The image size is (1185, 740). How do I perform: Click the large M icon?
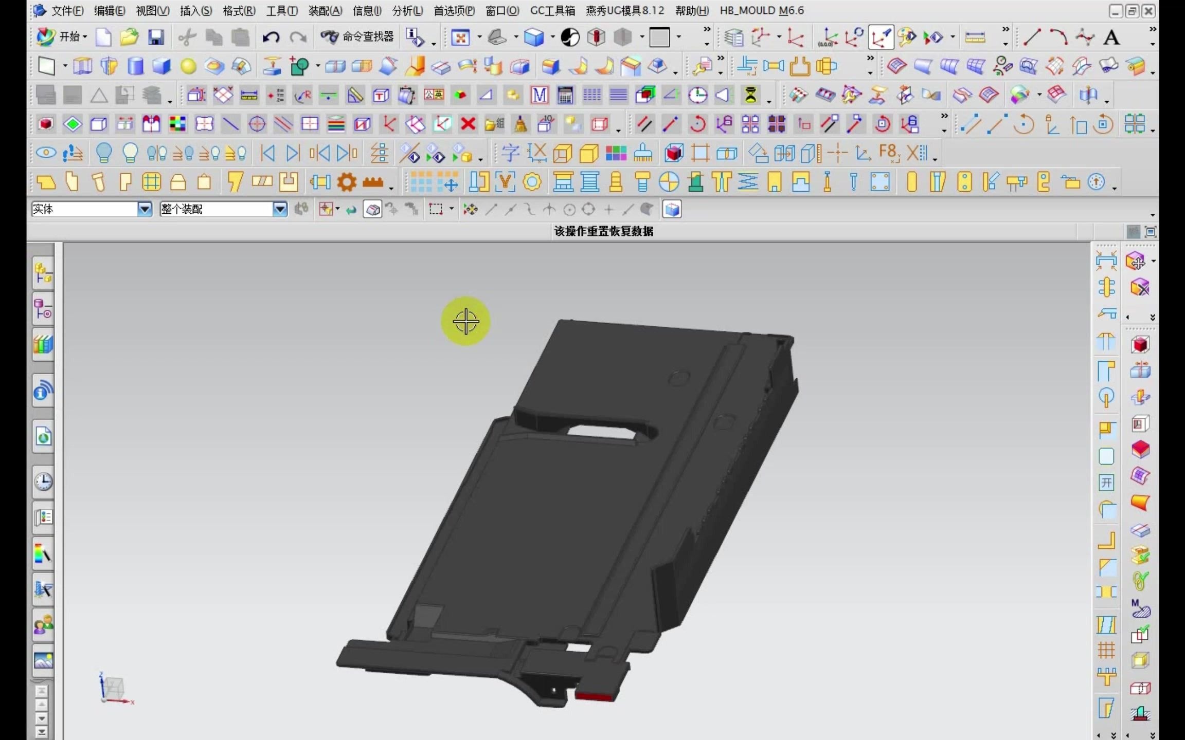click(x=539, y=95)
